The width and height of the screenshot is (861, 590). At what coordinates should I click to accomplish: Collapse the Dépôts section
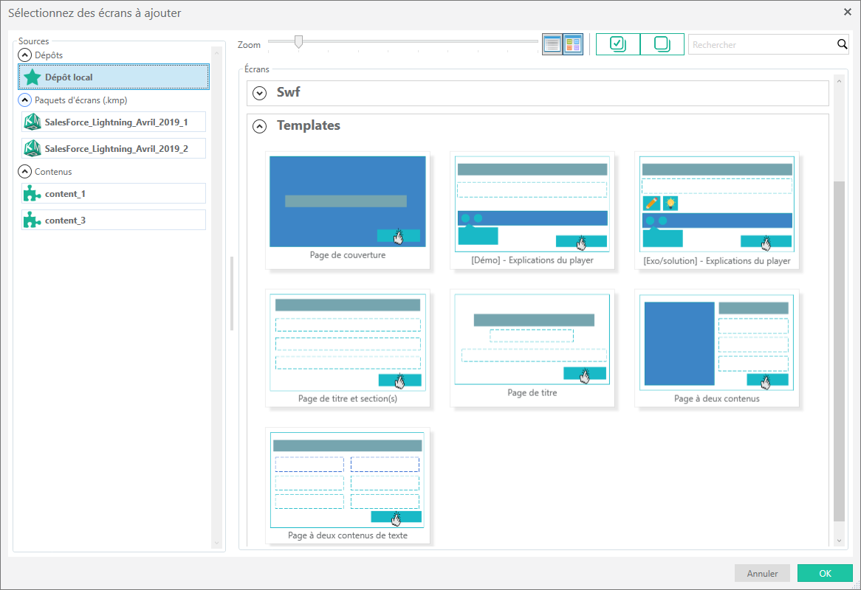[24, 55]
